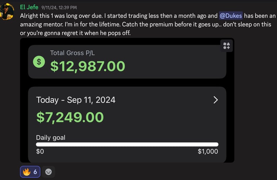This screenshot has width=277, height=180.
Task: Click the message timestamp 9/11/24, 12:39 PM
Action: coord(59,8)
